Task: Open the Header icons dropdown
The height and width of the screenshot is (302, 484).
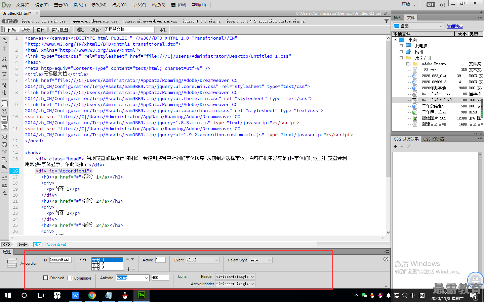Action: coord(235,276)
